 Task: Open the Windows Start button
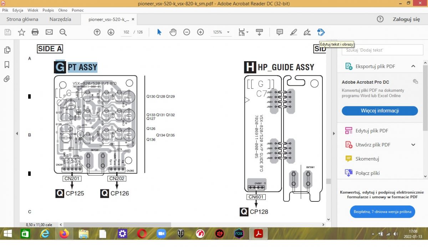click(x=7, y=234)
